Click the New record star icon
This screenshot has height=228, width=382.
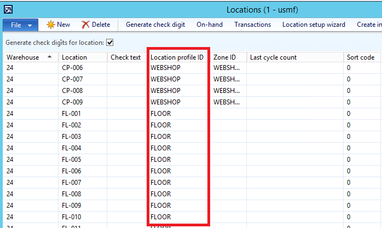tap(51, 25)
